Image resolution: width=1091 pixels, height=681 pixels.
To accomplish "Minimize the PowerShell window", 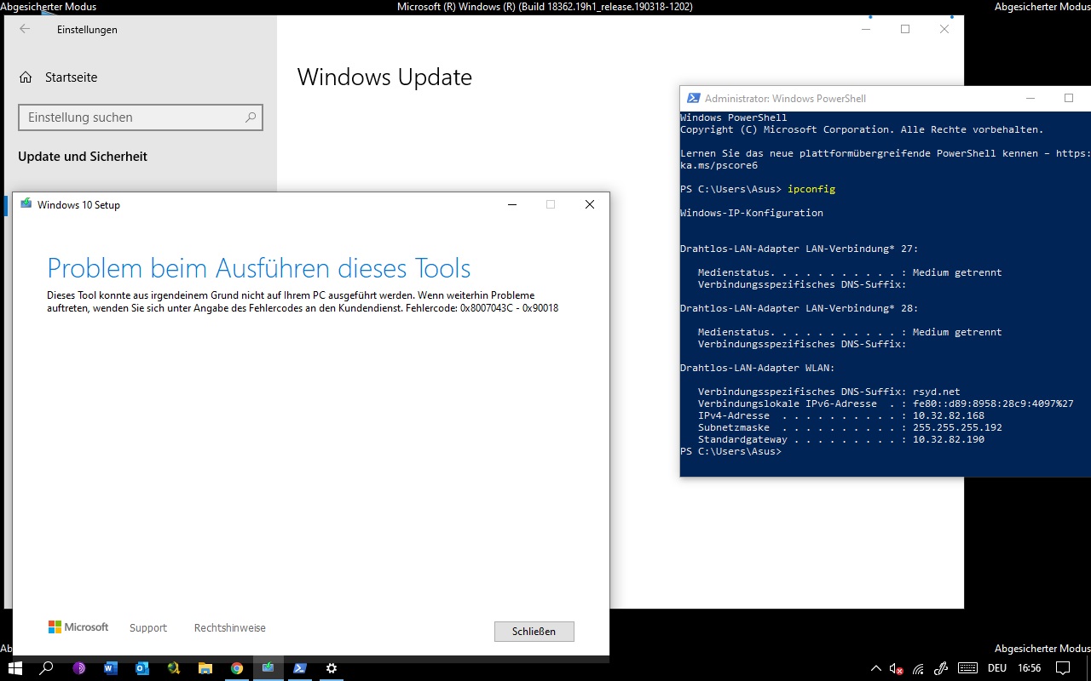I will [x=1030, y=98].
